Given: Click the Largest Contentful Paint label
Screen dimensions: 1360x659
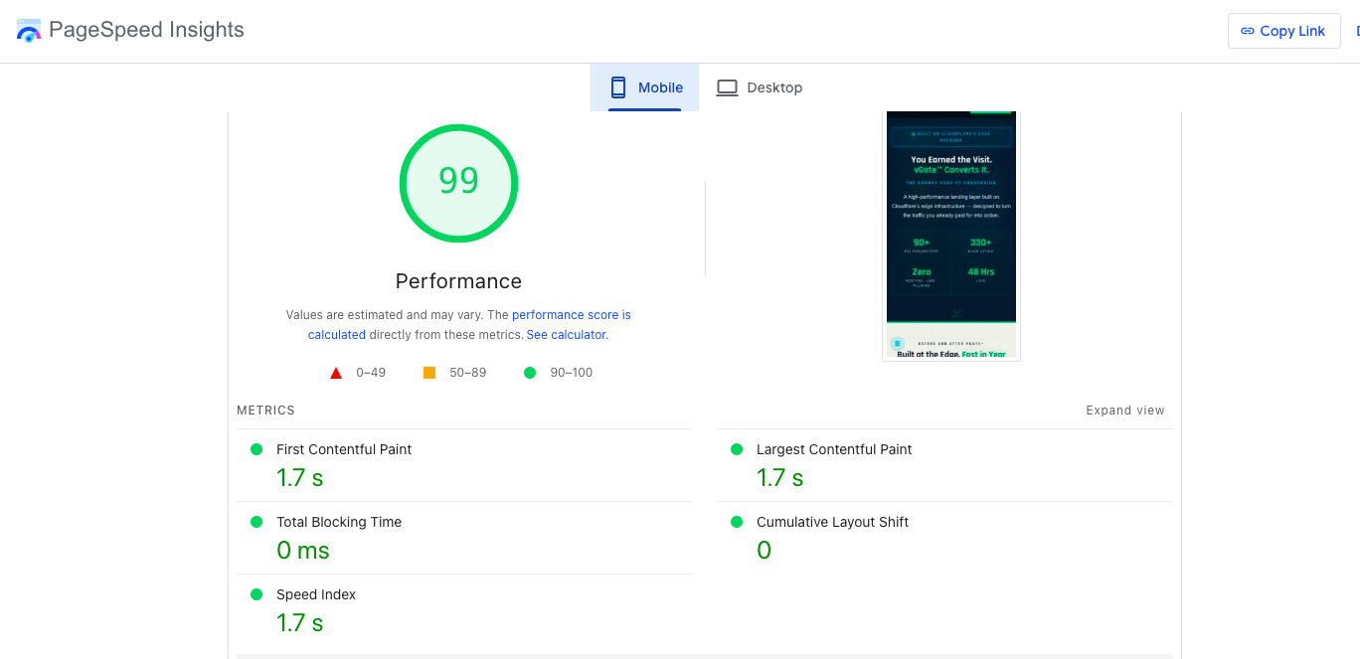Looking at the screenshot, I should click(x=834, y=449).
